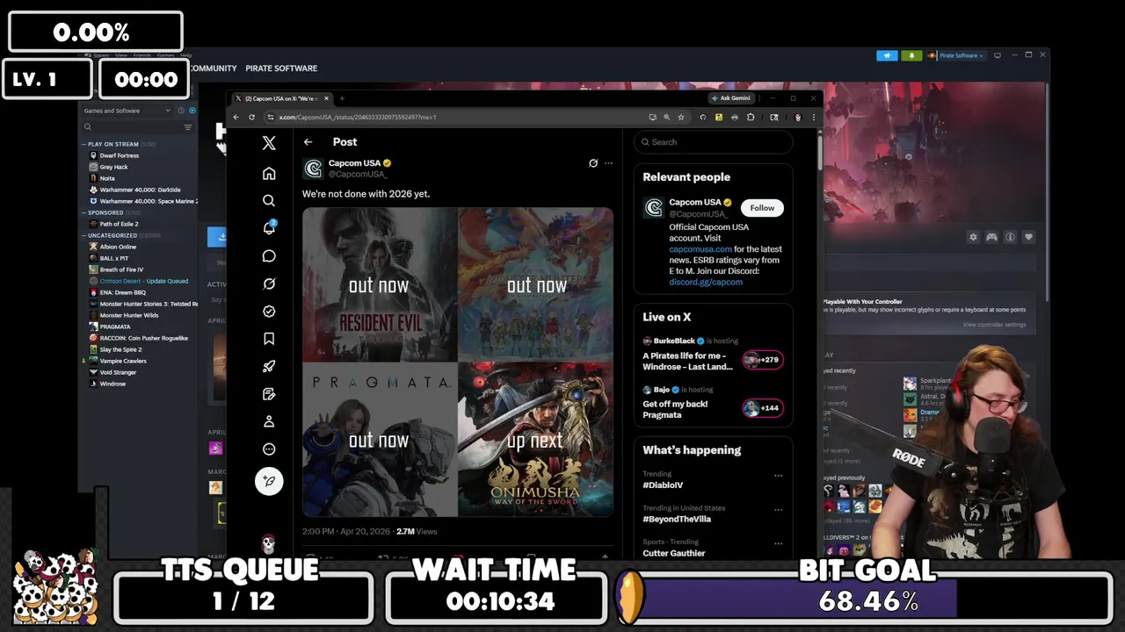Reload the page in the browser
1125x632 pixels.
[x=251, y=117]
